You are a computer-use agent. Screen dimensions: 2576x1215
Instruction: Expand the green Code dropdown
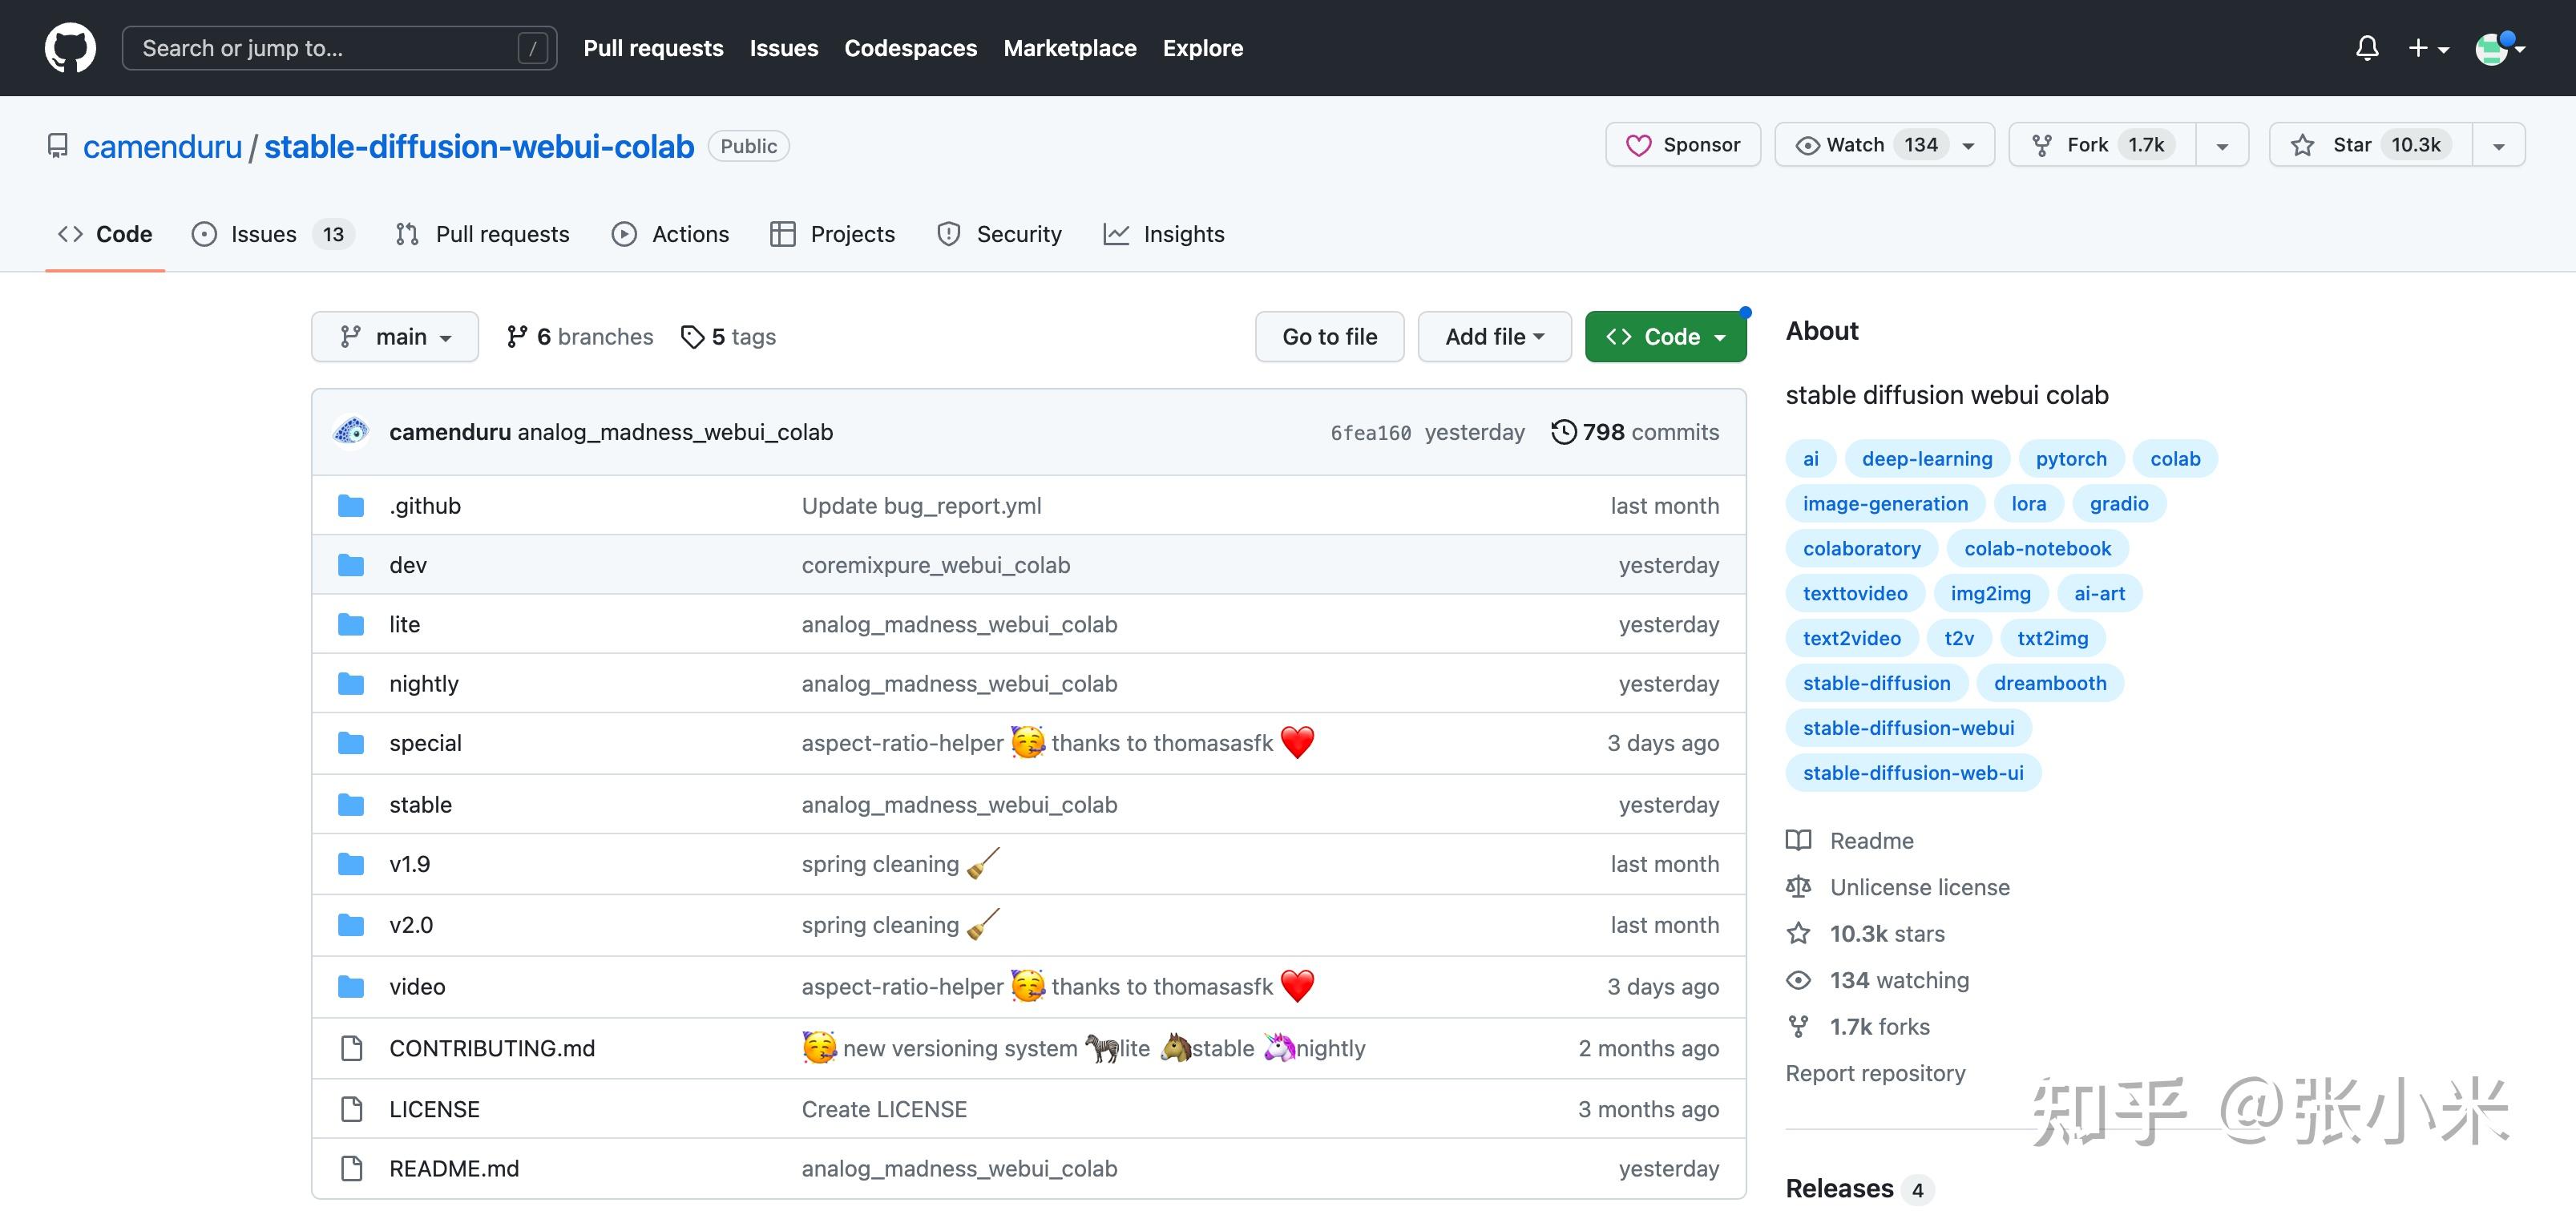[1665, 337]
